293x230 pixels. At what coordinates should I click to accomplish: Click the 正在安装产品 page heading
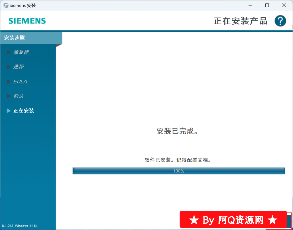point(240,21)
